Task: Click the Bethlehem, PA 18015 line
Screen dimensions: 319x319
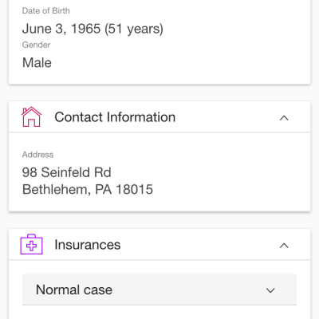Action: click(x=88, y=190)
